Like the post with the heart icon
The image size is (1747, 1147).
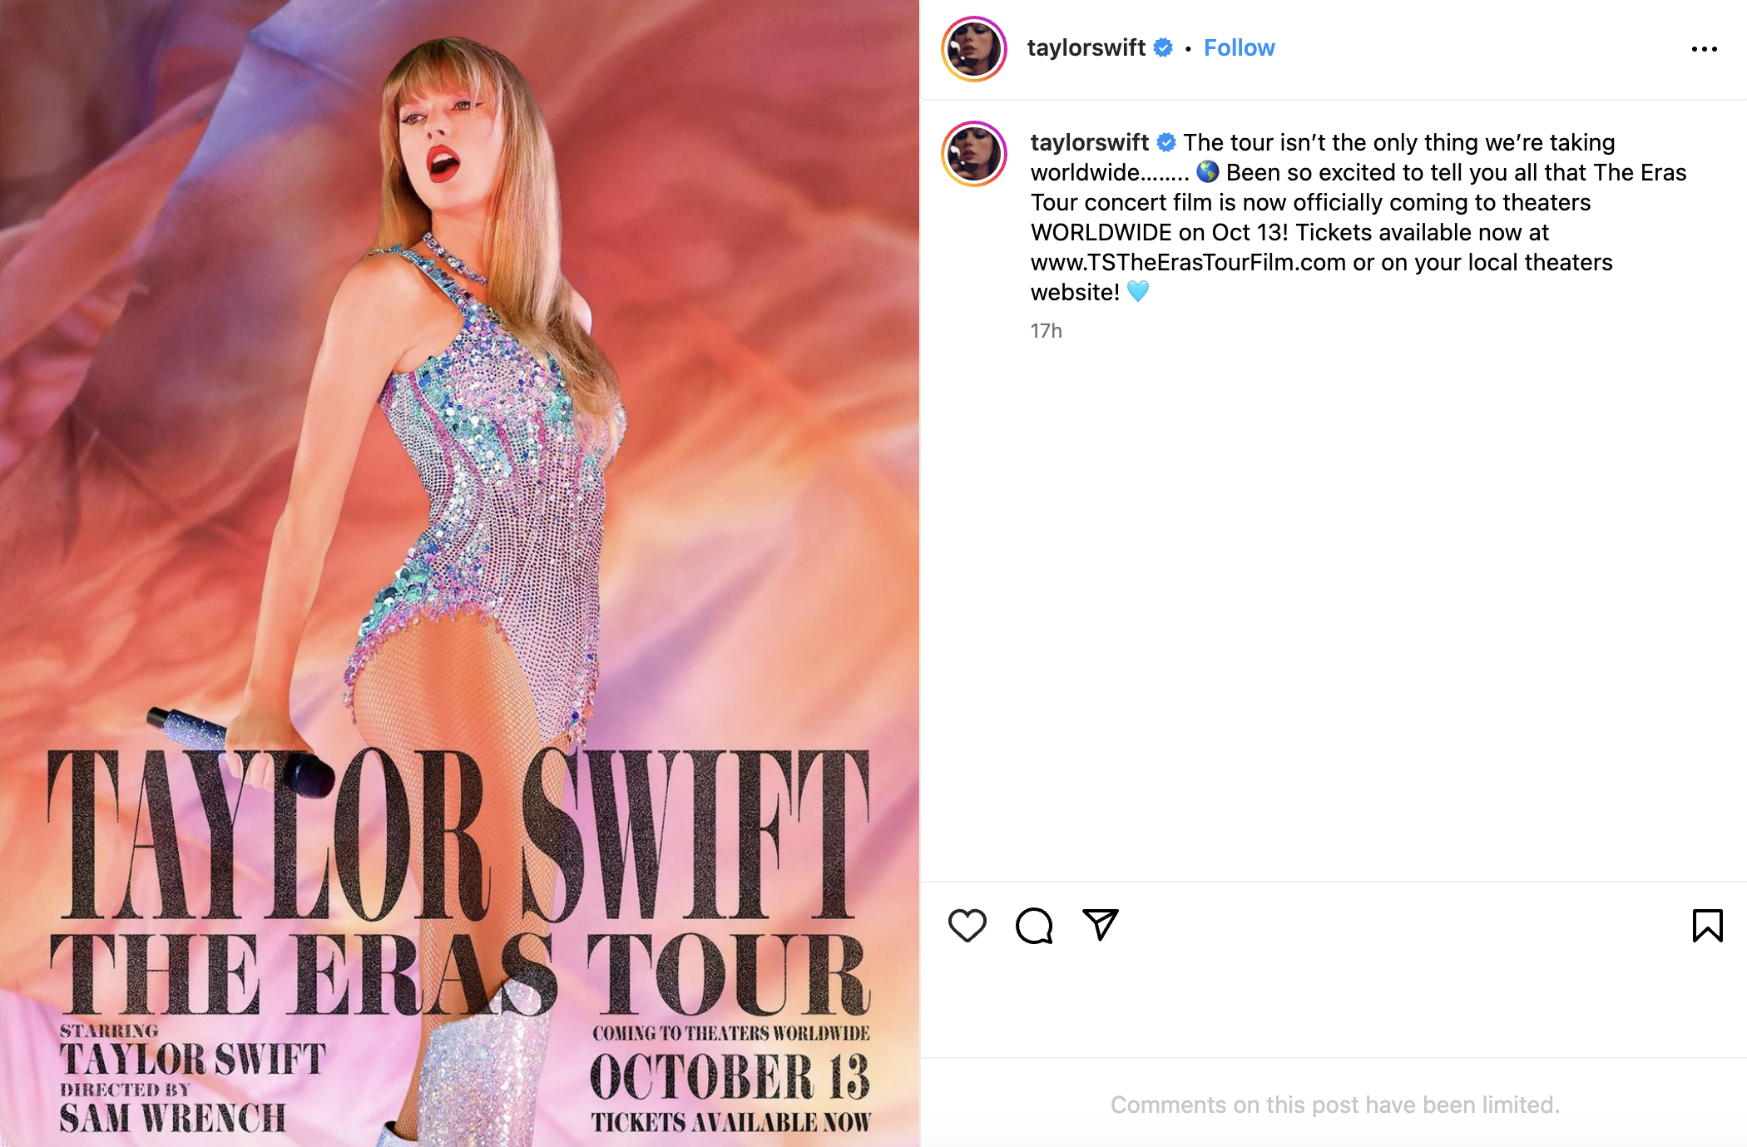[x=967, y=925]
